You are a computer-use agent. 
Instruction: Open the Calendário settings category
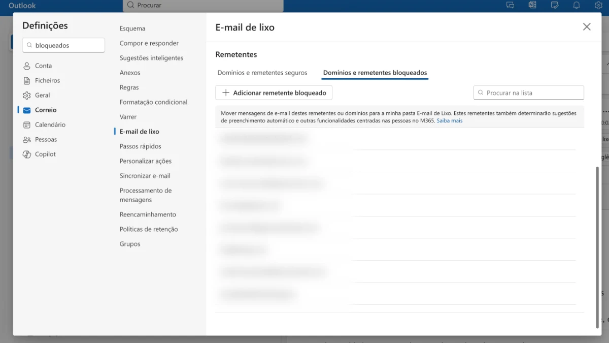(50, 124)
